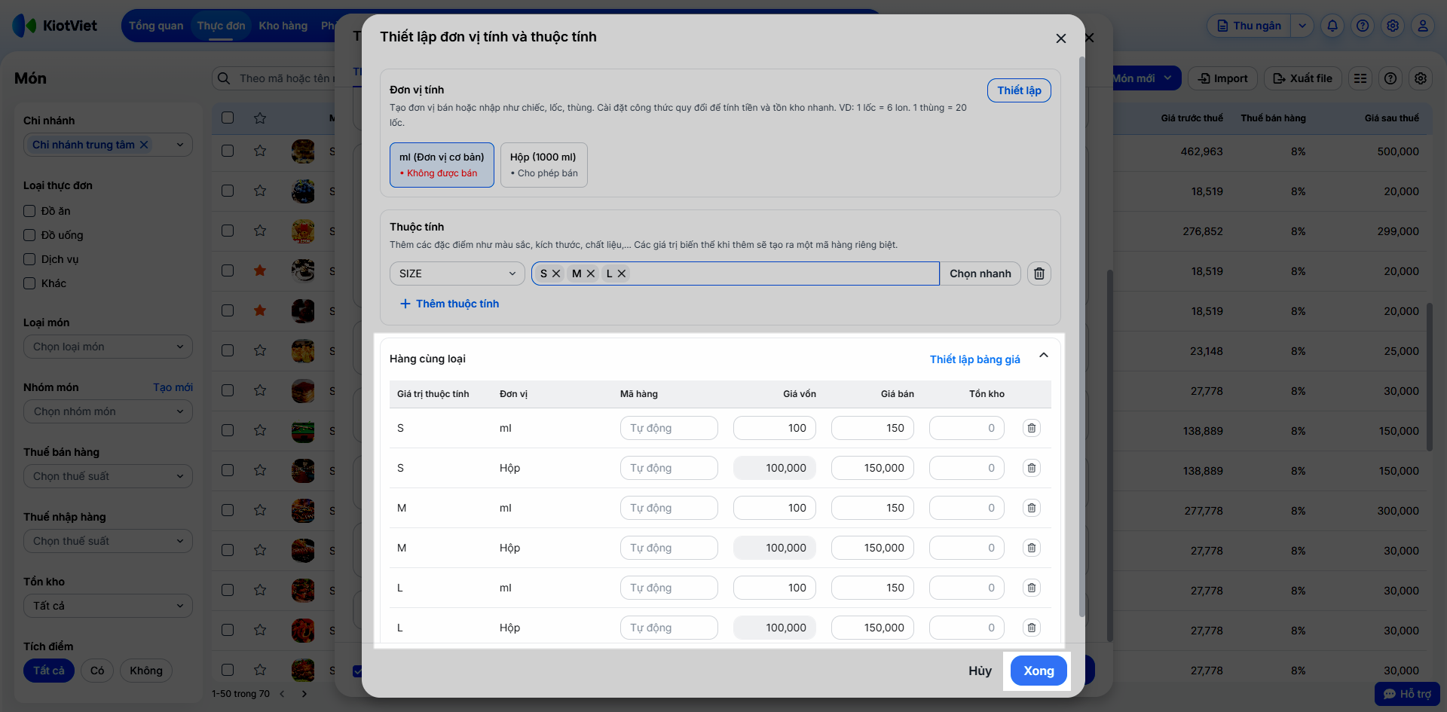Go to the Tổng quan menu
This screenshot has height=712, width=1447.
tap(156, 26)
